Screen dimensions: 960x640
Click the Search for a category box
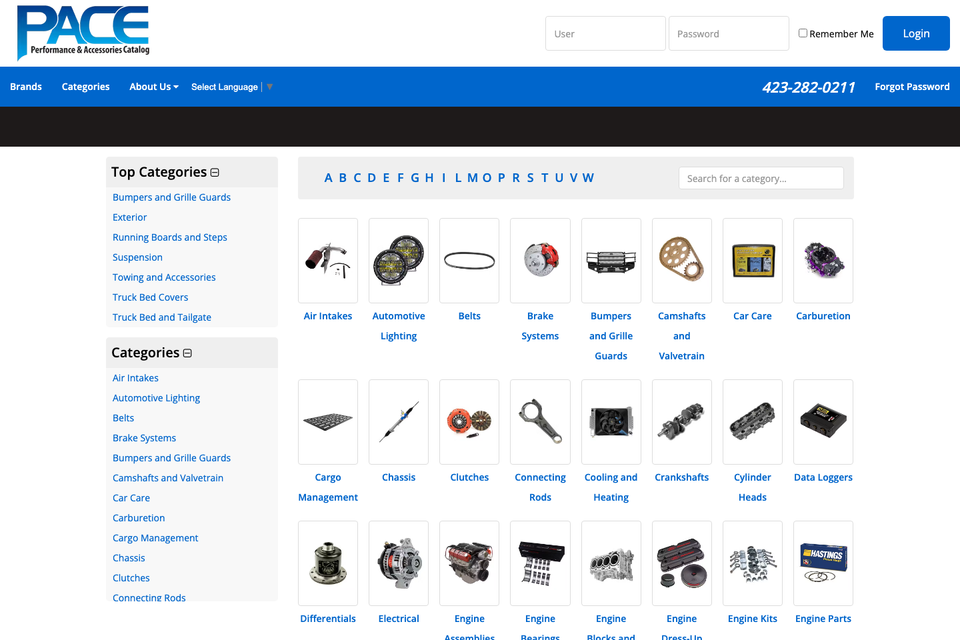click(761, 178)
